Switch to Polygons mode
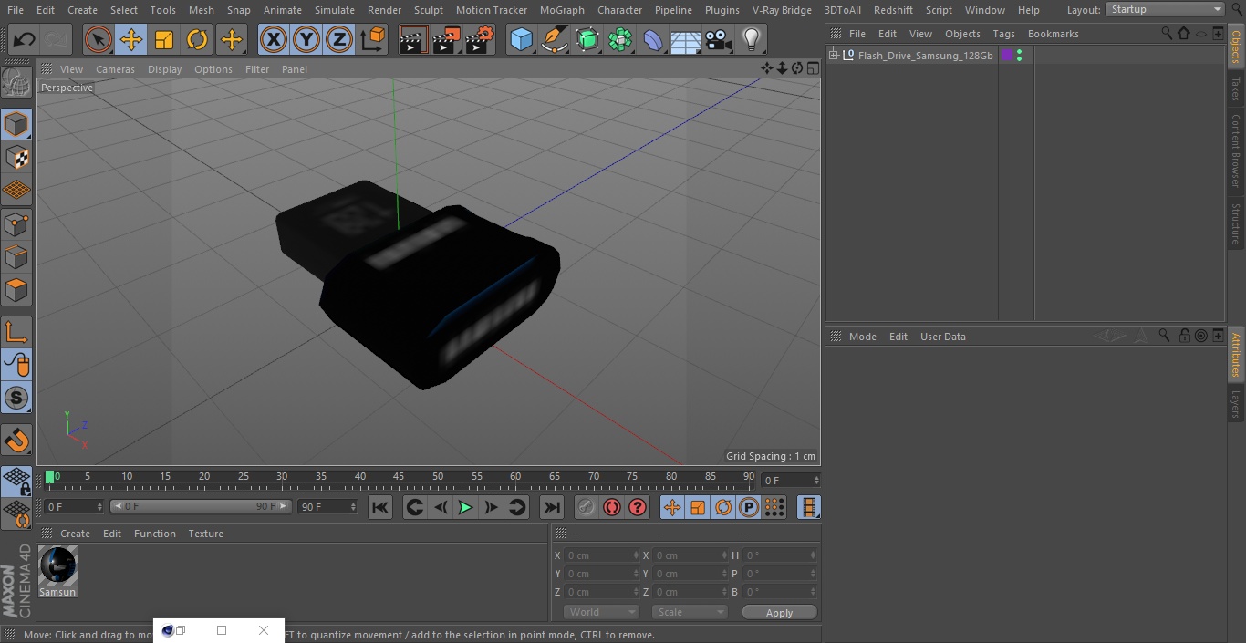Image resolution: width=1246 pixels, height=643 pixels. pyautogui.click(x=16, y=290)
